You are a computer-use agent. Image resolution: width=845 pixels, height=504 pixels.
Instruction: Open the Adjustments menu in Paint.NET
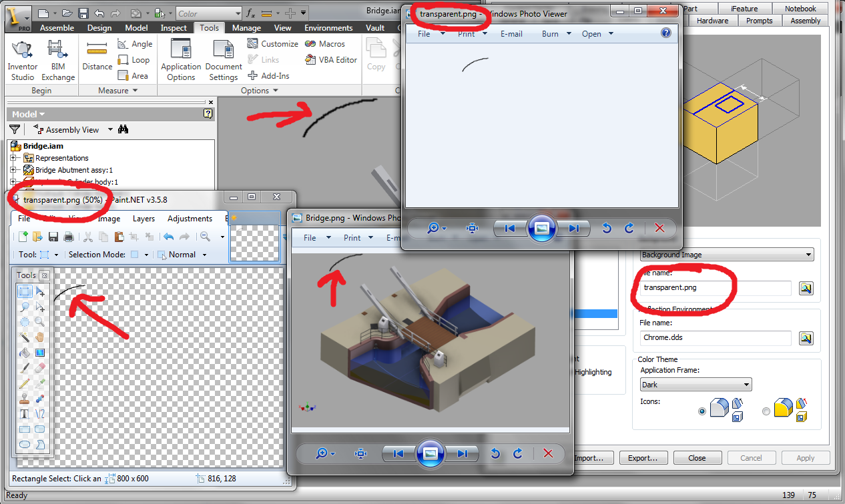click(x=190, y=219)
